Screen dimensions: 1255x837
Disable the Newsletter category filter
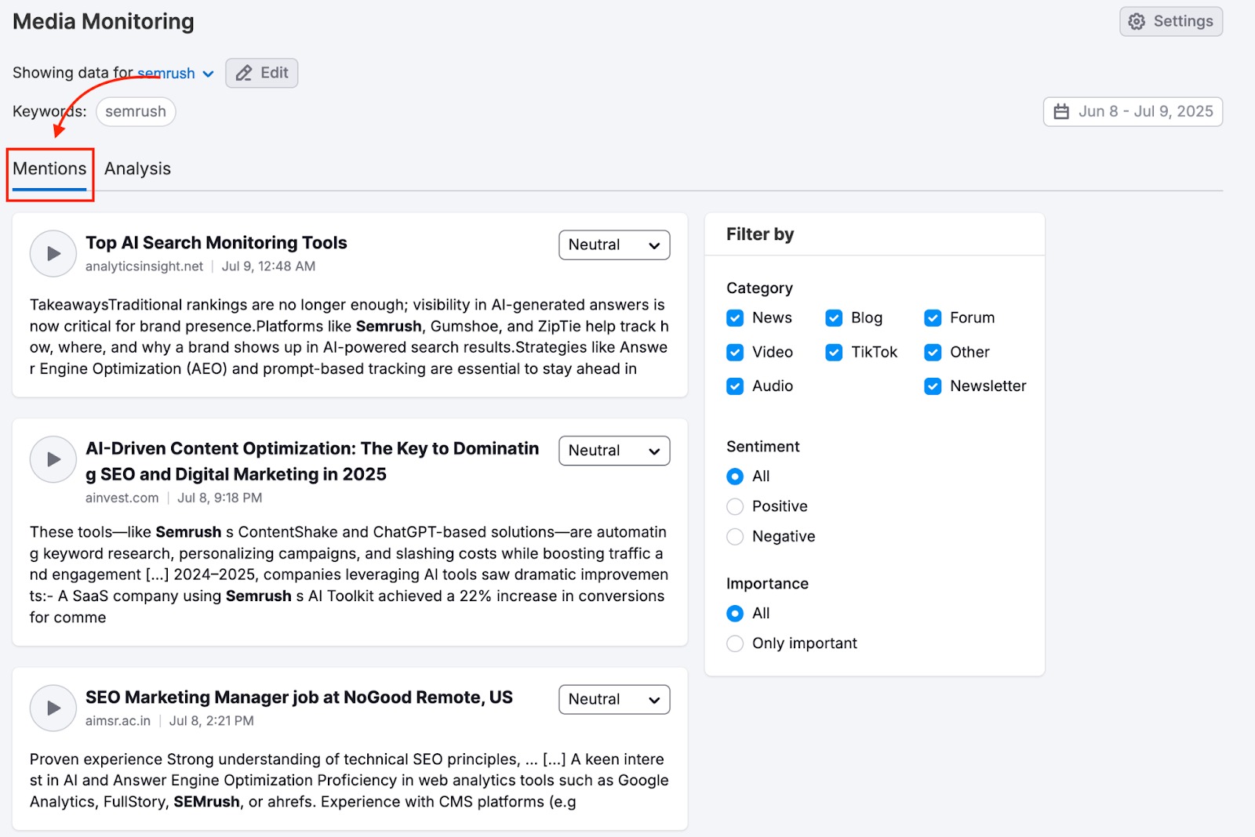pyautogui.click(x=933, y=386)
